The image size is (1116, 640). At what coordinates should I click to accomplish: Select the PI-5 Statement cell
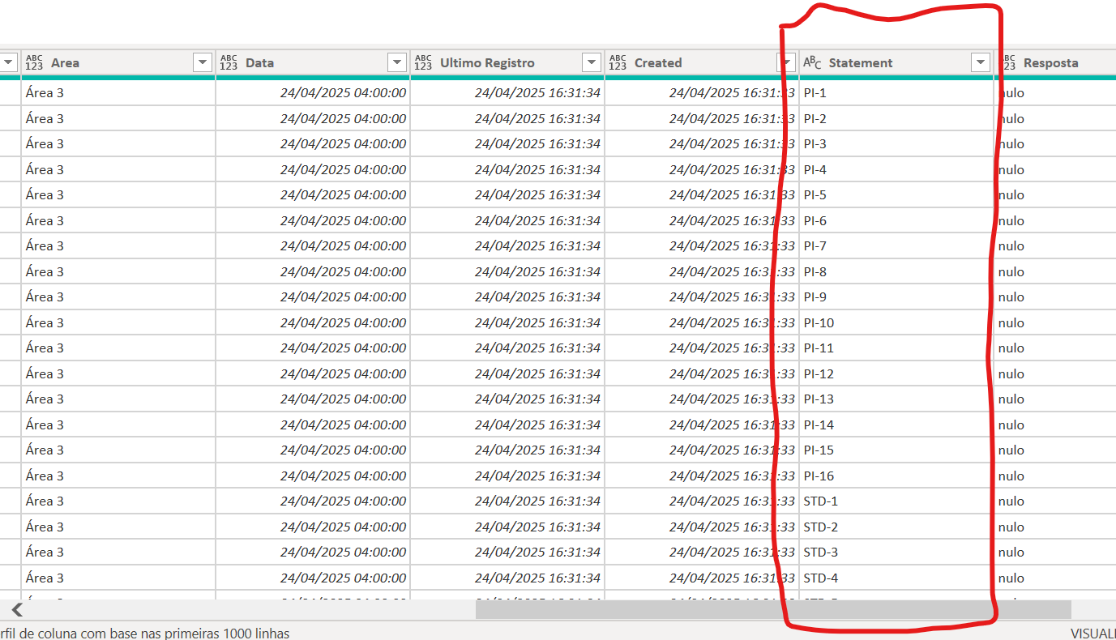pos(896,195)
